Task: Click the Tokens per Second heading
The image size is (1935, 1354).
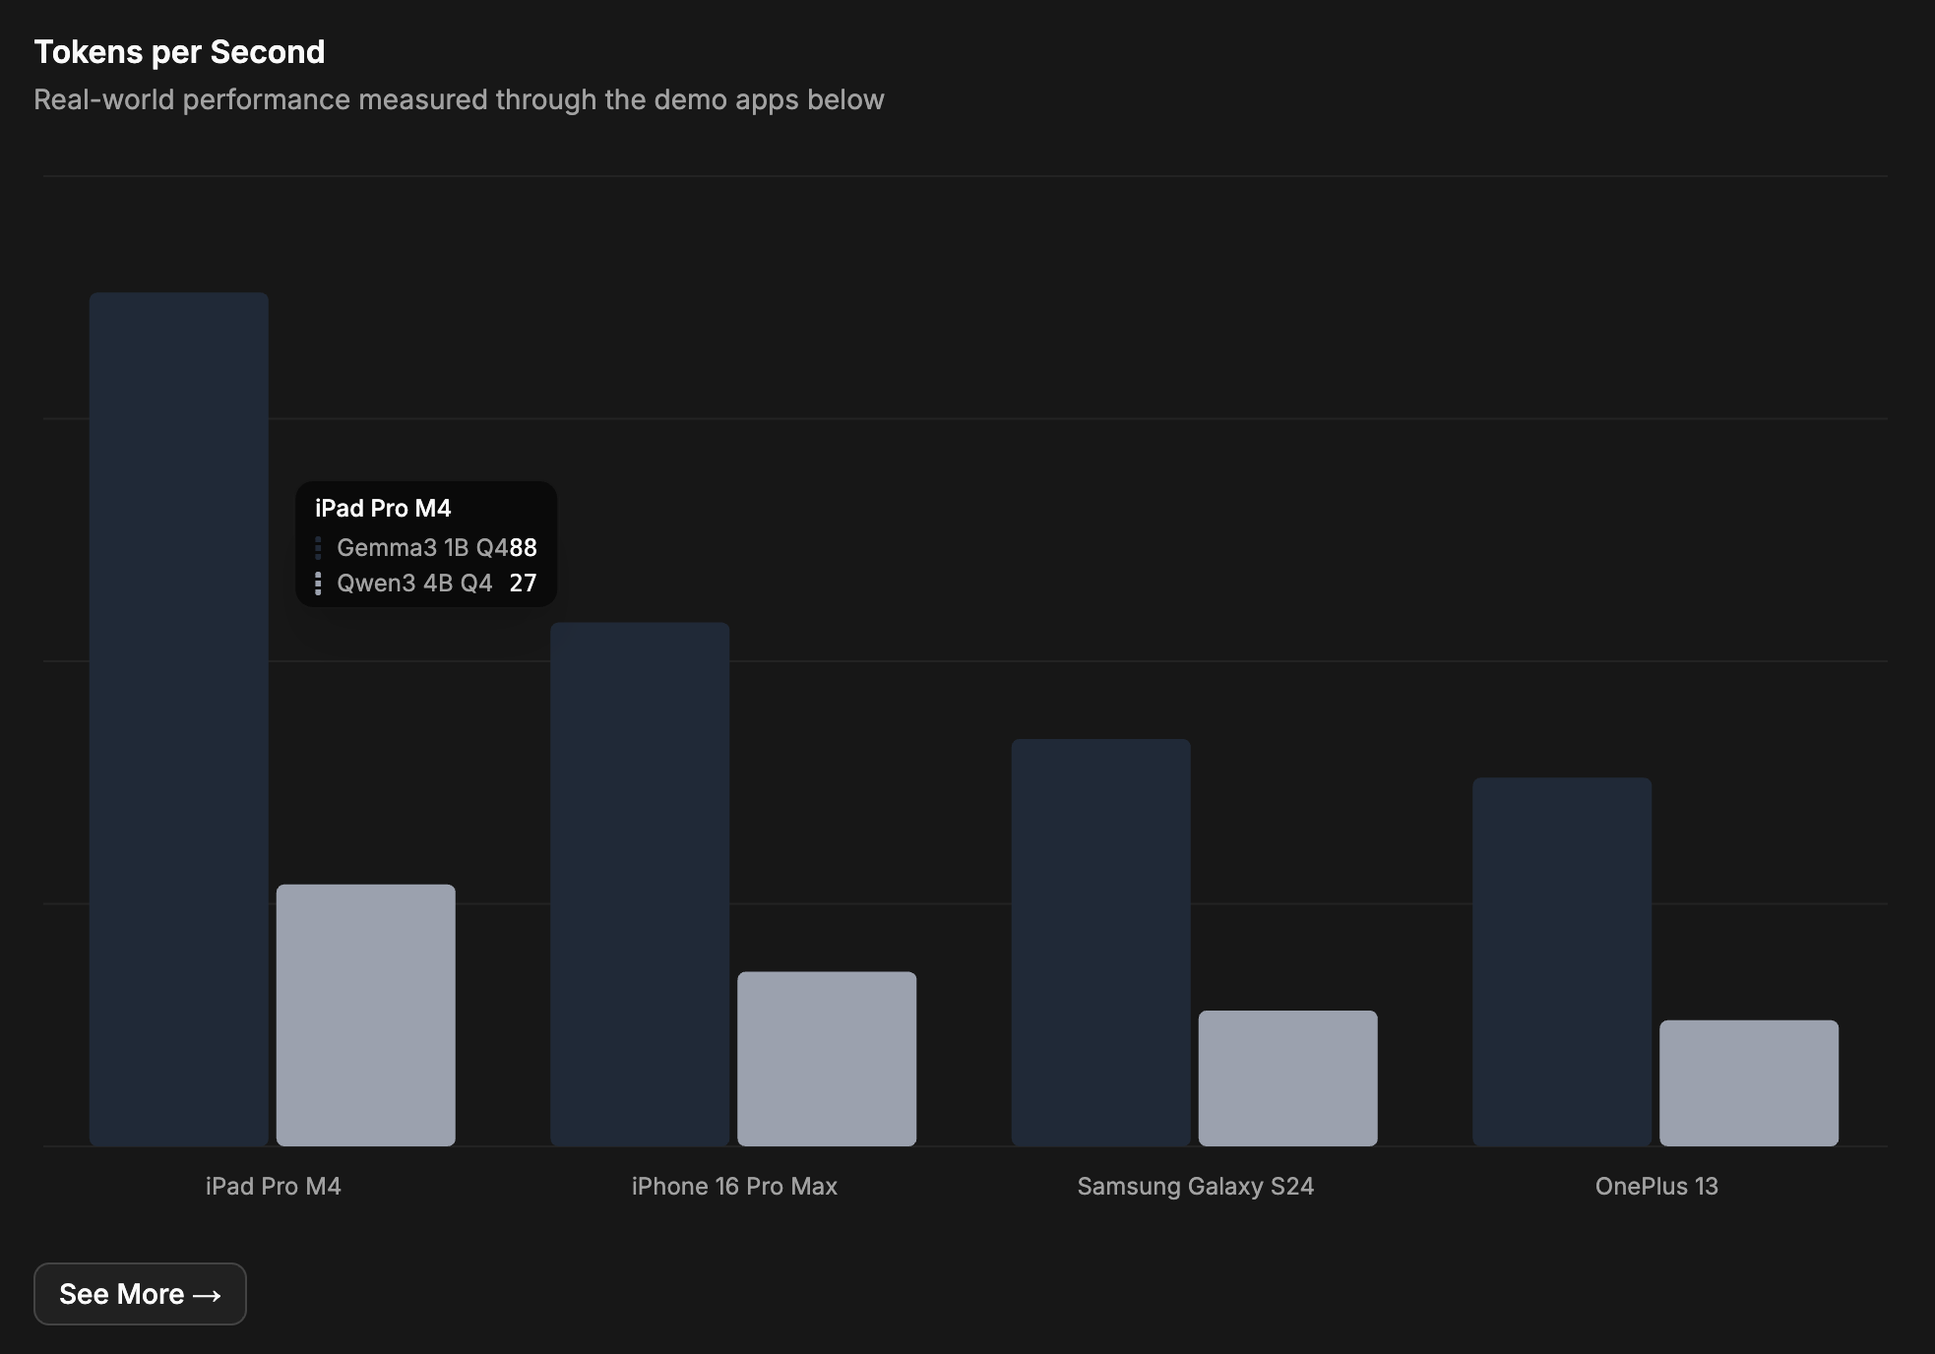Action: click(179, 52)
